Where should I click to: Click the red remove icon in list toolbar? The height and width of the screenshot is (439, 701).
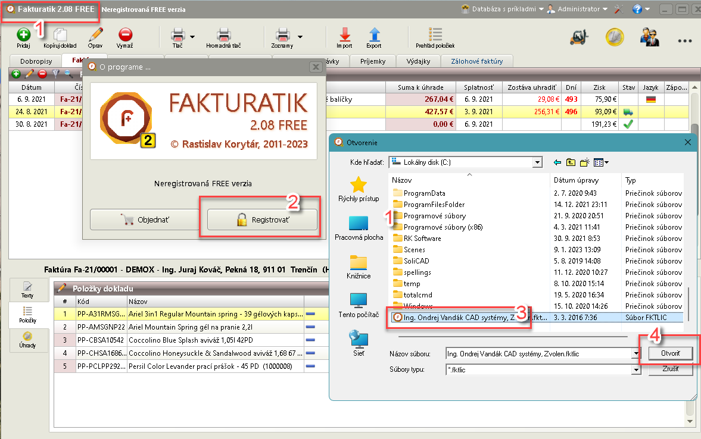42,74
